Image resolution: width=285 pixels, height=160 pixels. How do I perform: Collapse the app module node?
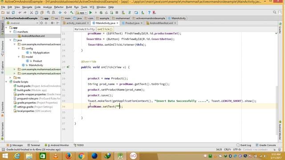7,28
